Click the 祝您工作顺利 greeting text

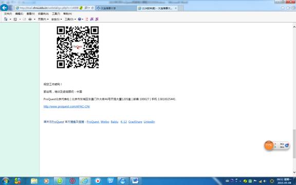(53, 84)
